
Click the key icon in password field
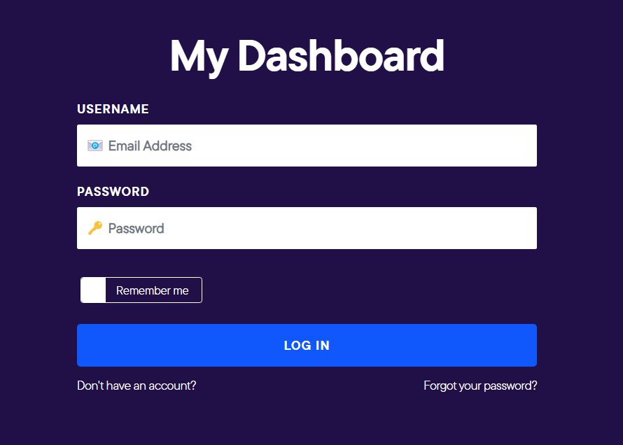[96, 228]
